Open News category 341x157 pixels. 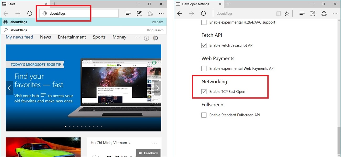45,37
